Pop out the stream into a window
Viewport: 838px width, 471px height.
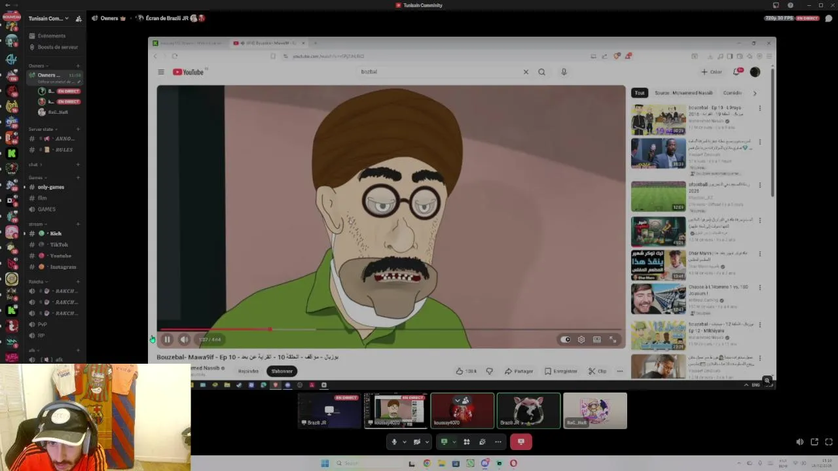pyautogui.click(x=814, y=442)
